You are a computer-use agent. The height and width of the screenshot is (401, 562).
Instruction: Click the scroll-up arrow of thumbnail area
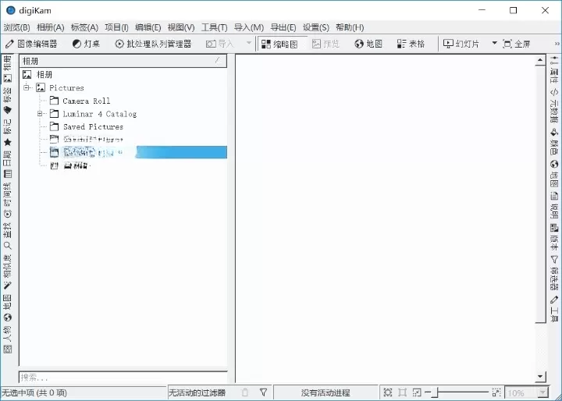click(x=540, y=61)
